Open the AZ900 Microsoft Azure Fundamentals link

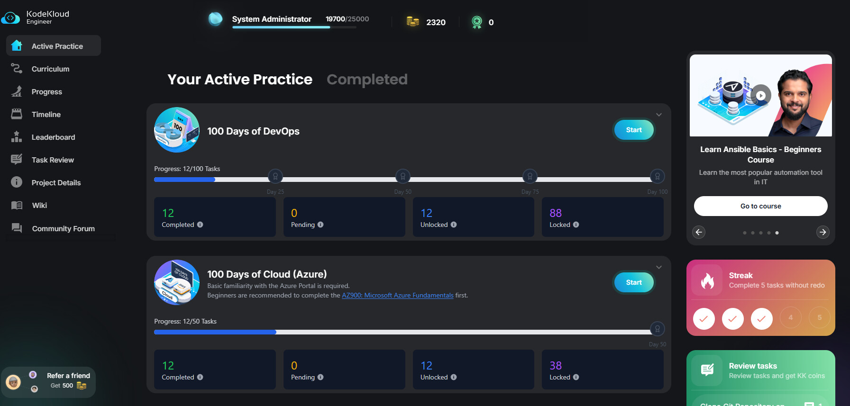397,295
